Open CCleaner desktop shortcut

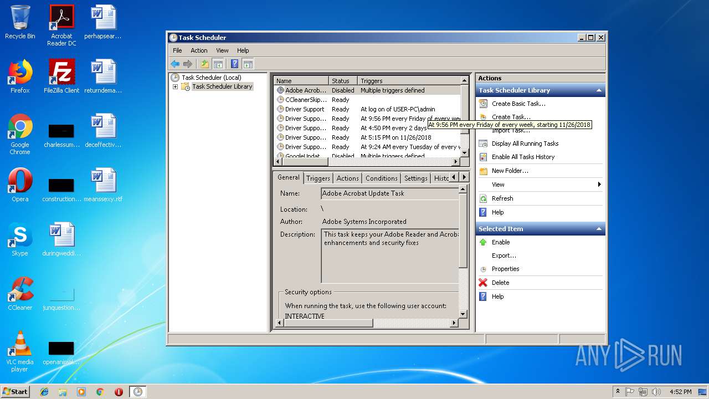point(20,294)
